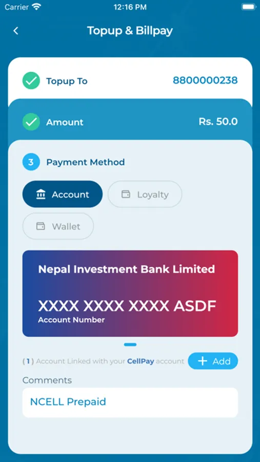Tap the step 3 circle badge
Viewport: 260px width, 462px height.
point(31,162)
